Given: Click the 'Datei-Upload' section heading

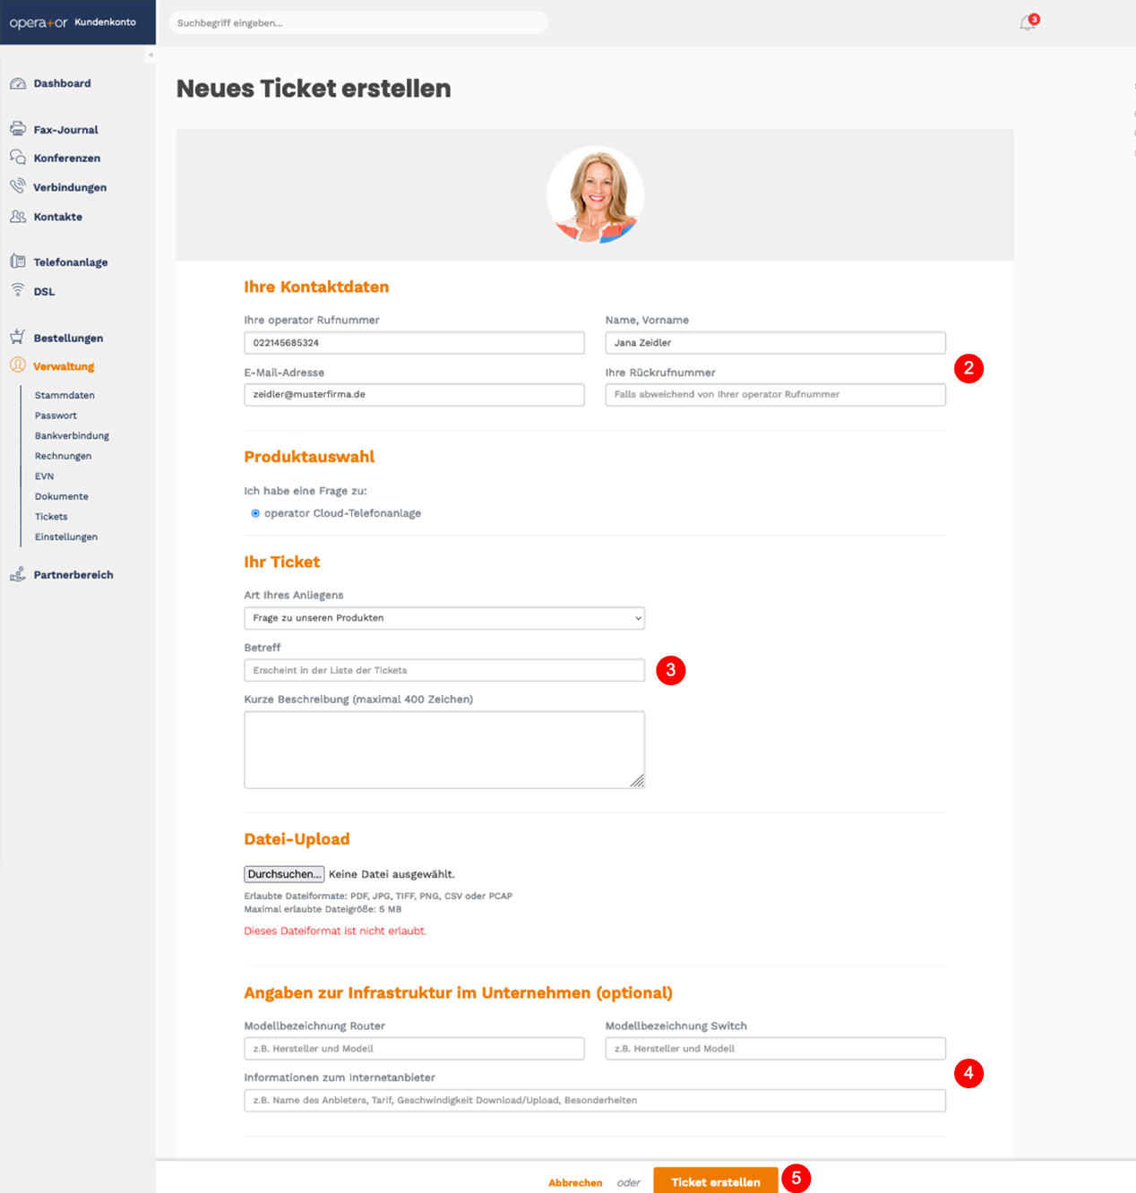Looking at the screenshot, I should (297, 839).
